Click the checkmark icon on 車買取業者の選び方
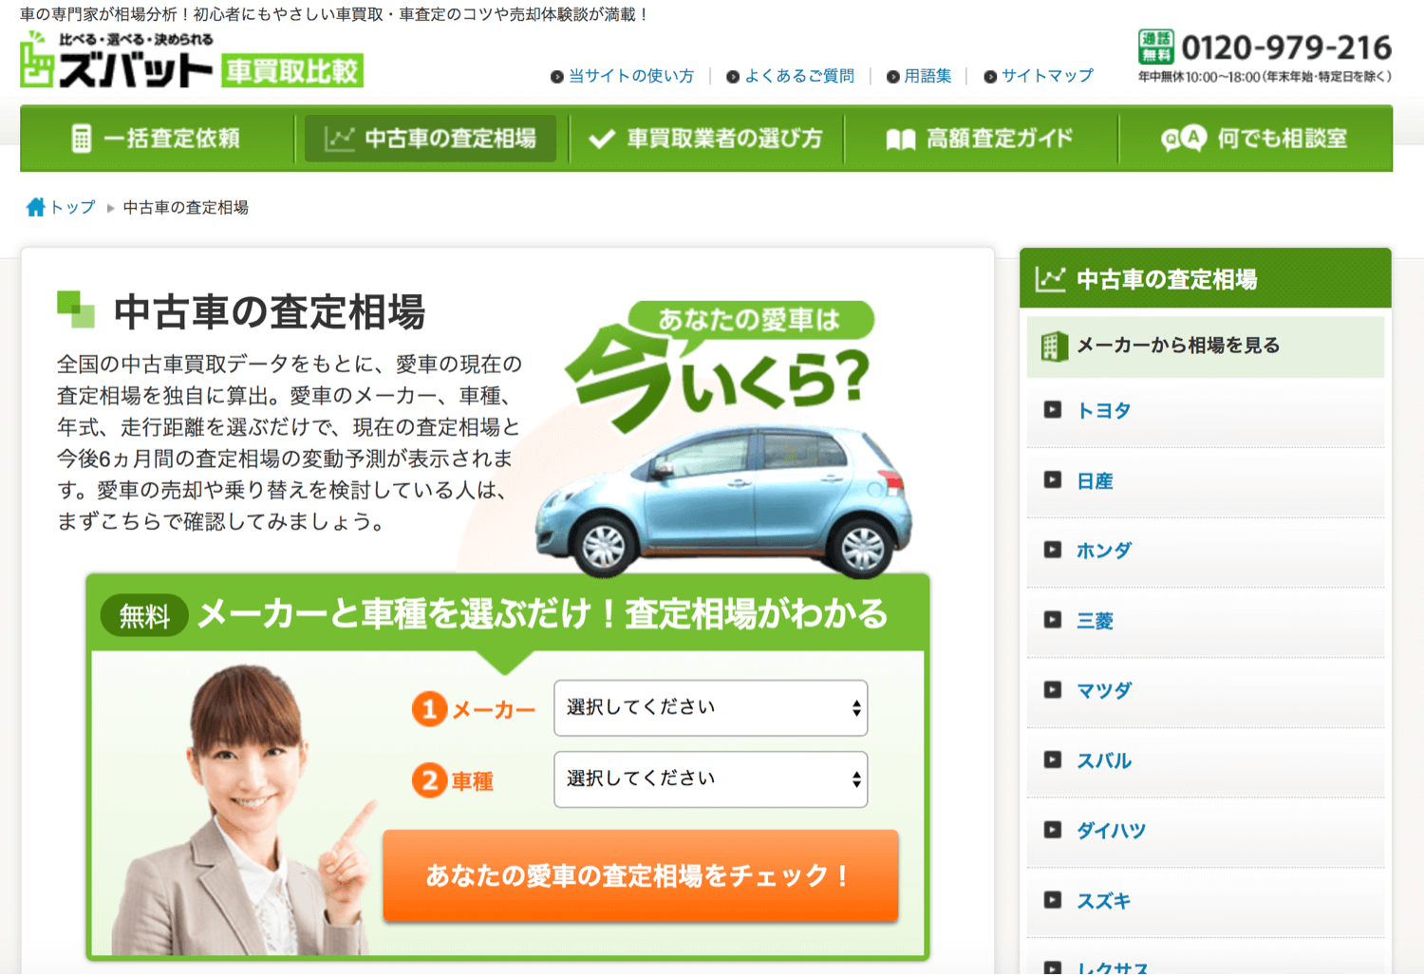The width and height of the screenshot is (1424, 975). (600, 139)
